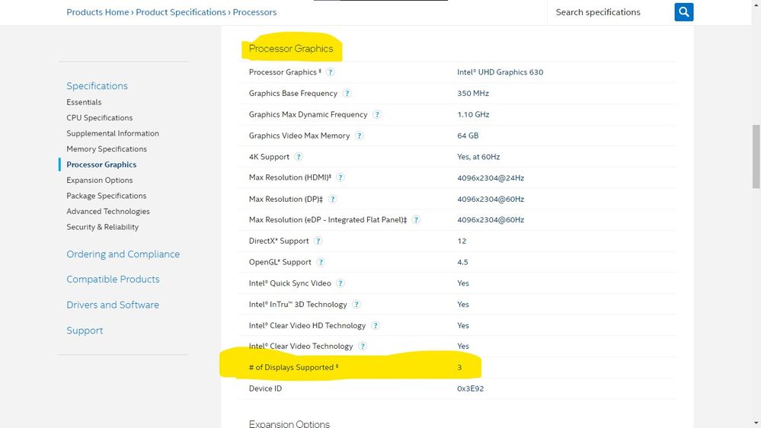Image resolution: width=761 pixels, height=428 pixels.
Task: Open help icon for Graphics Max Dynamic Frequency
Action: click(x=376, y=114)
